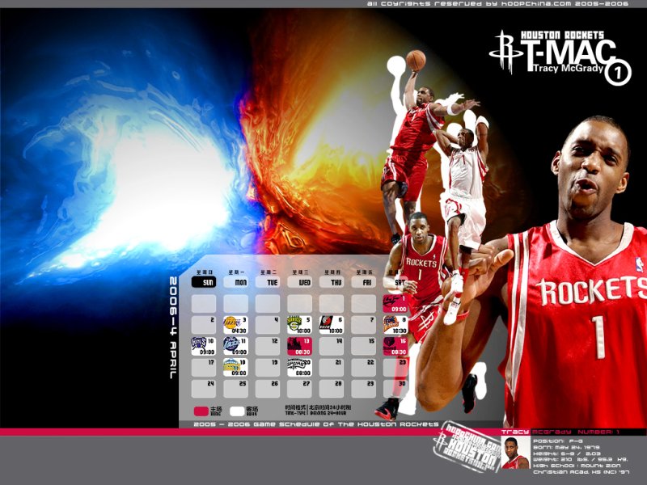Select the Utah Jazz logo on April 11
The image size is (647, 485).
[x=231, y=344]
